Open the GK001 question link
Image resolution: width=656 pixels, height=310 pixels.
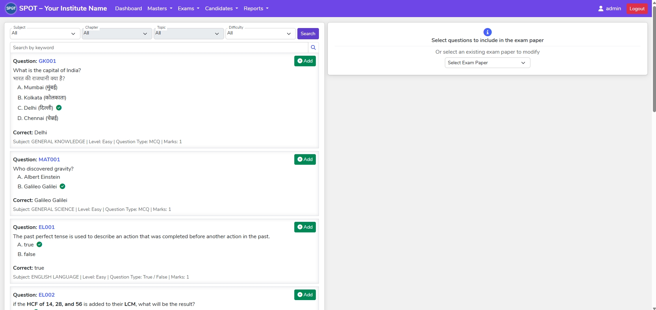point(47,61)
